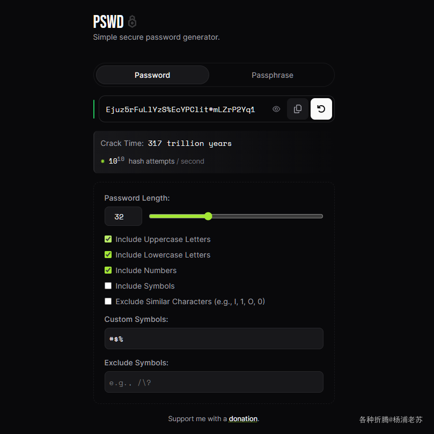Disable Include Numbers checkbox
434x434 pixels.
click(x=108, y=270)
